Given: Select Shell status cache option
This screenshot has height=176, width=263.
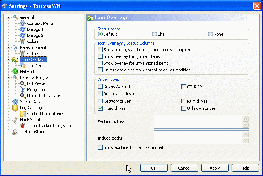Looking at the screenshot, I should tap(154, 34).
